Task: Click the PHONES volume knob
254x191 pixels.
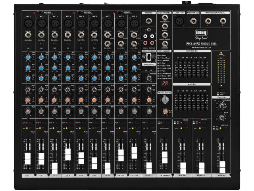Action: point(149,78)
